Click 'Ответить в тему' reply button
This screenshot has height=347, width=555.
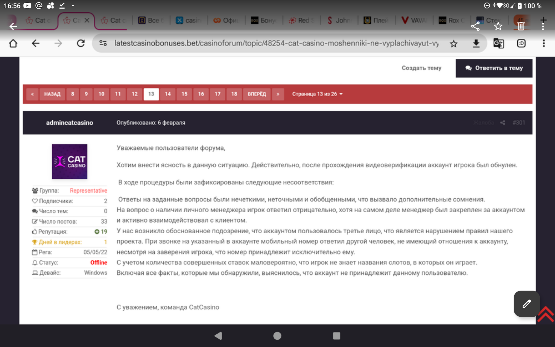pos(494,68)
